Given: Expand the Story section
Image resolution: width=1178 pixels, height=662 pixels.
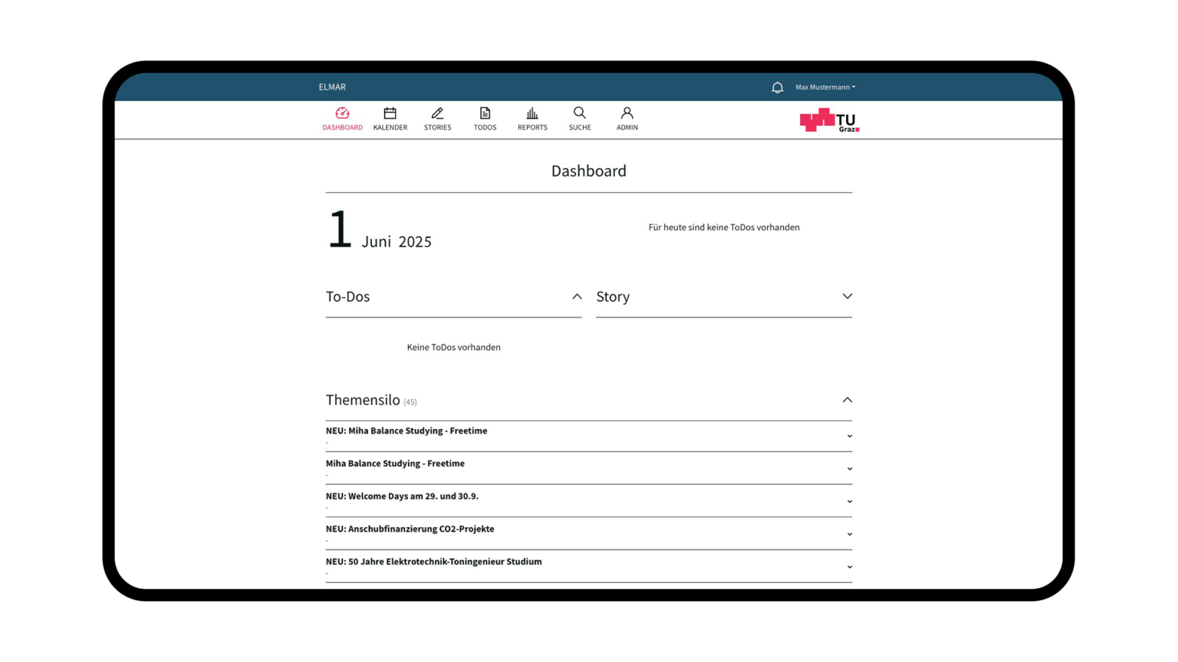Looking at the screenshot, I should 847,297.
